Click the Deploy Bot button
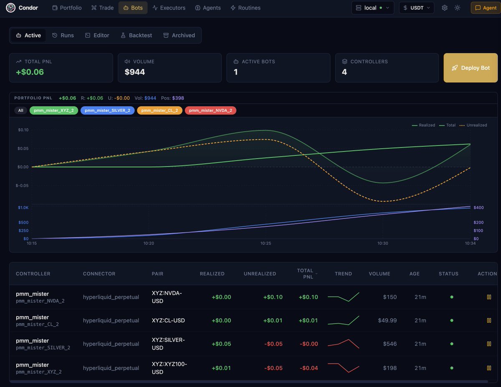The image size is (501, 387). coord(471,68)
